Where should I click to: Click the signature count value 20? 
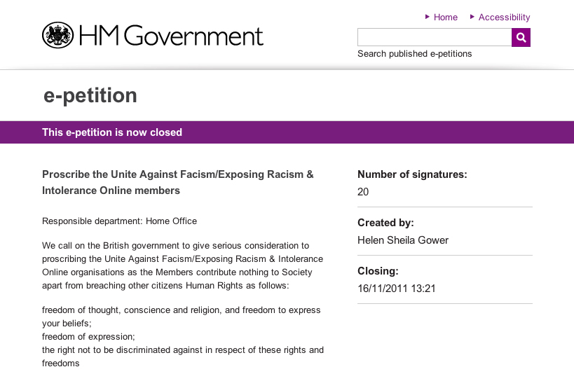point(363,192)
